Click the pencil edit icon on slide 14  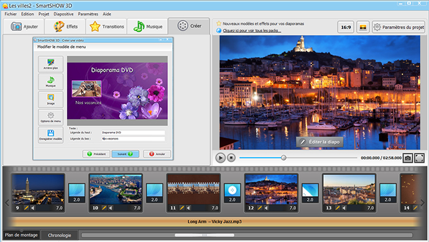tap(415, 208)
